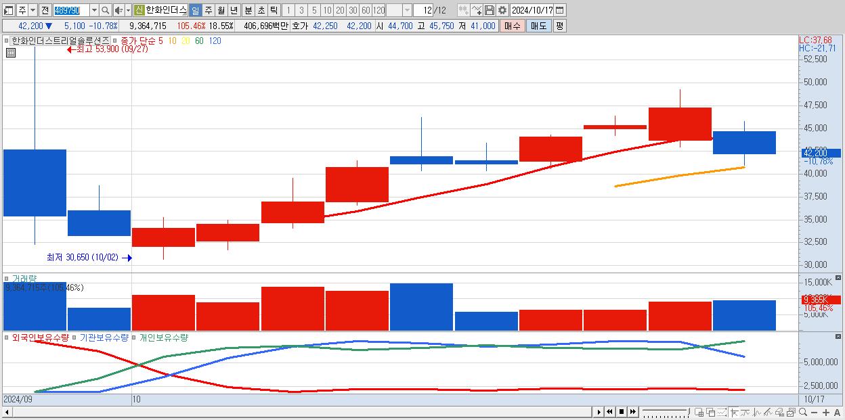Click the 매도 sell button
Screen dimensions: 845x420
click(x=538, y=26)
